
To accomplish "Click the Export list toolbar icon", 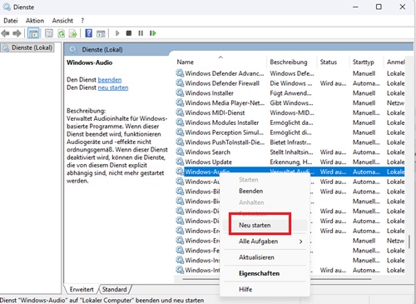I will [x=73, y=33].
